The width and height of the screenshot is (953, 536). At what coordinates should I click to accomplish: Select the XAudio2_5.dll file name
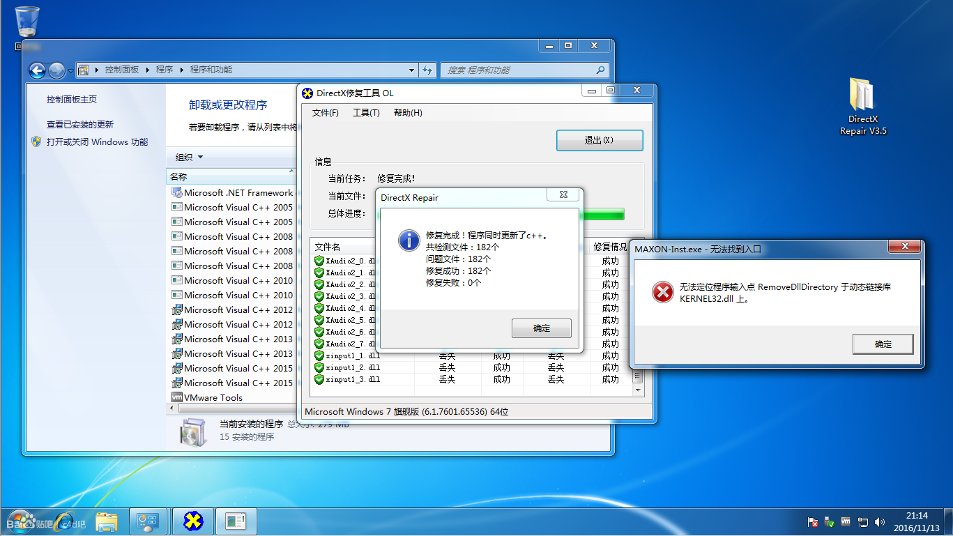351,320
